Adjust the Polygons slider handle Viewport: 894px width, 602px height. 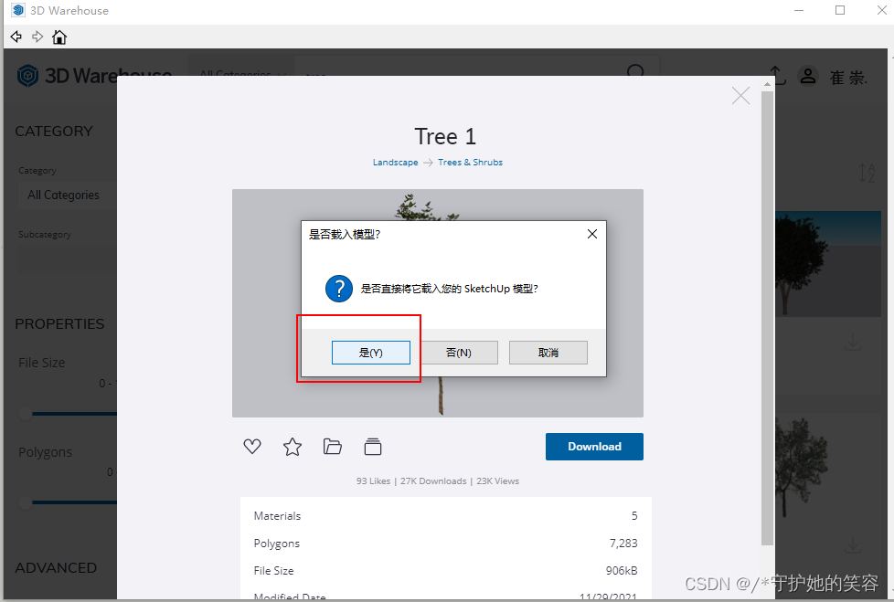tap(26, 502)
